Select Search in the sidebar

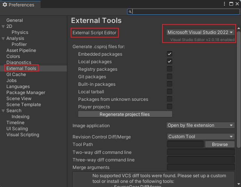14,111
